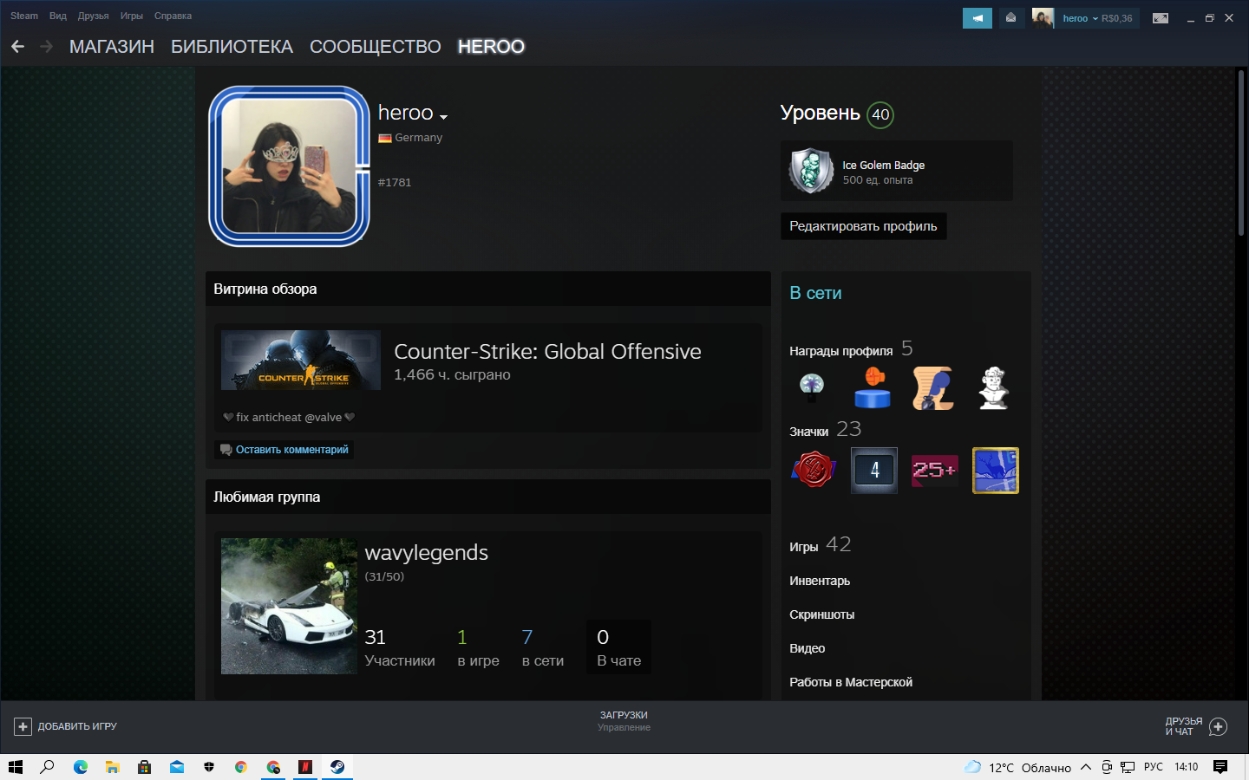The width and height of the screenshot is (1249, 780).
Task: Click the white bust statue award icon
Action: point(994,387)
